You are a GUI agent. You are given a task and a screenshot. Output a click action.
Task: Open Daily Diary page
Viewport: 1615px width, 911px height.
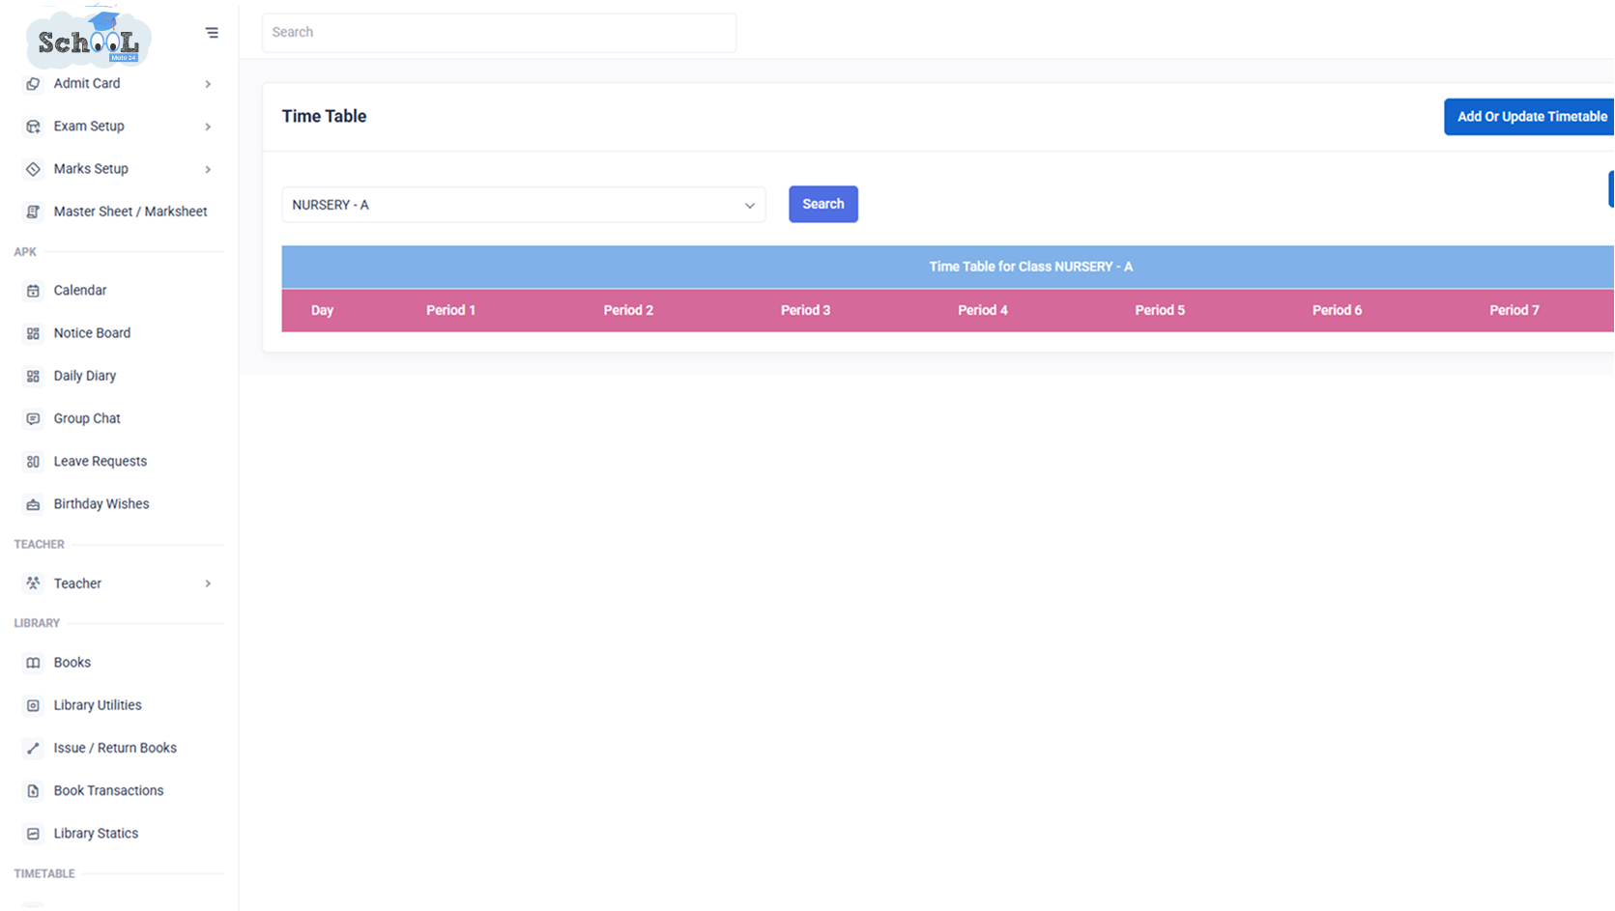point(85,375)
